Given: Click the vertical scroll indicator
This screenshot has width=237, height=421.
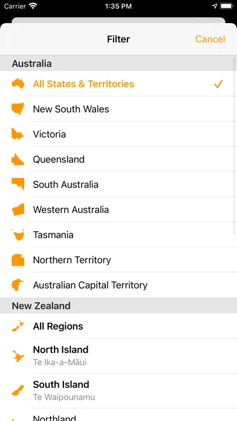Looking at the screenshot, I should pos(235,146).
